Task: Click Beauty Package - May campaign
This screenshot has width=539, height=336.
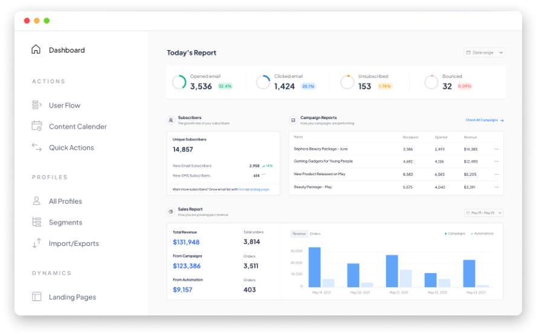Action: (313, 187)
